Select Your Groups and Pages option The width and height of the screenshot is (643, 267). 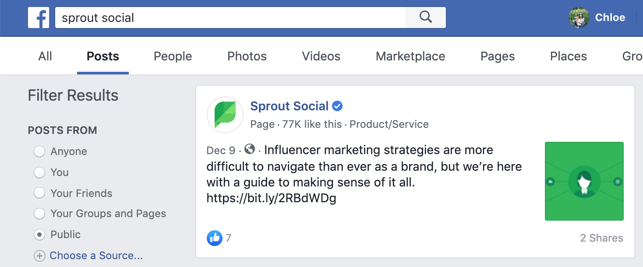coord(40,214)
